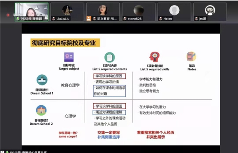Click stone626's muted microphone icon
The image size is (238, 153).
point(125,19)
